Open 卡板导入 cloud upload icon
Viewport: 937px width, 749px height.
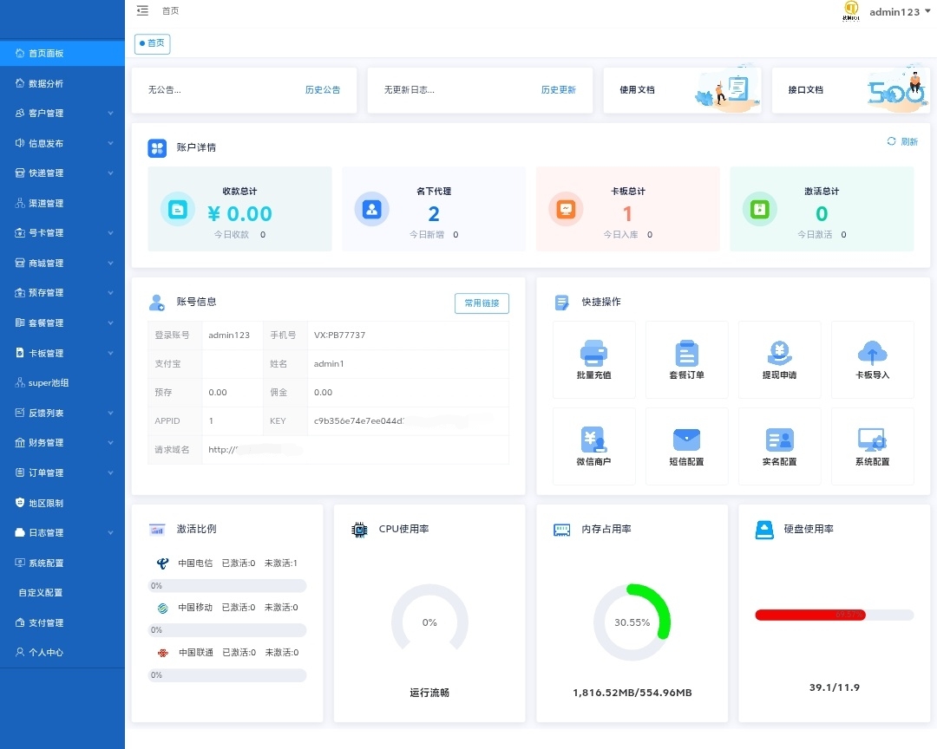pyautogui.click(x=872, y=352)
